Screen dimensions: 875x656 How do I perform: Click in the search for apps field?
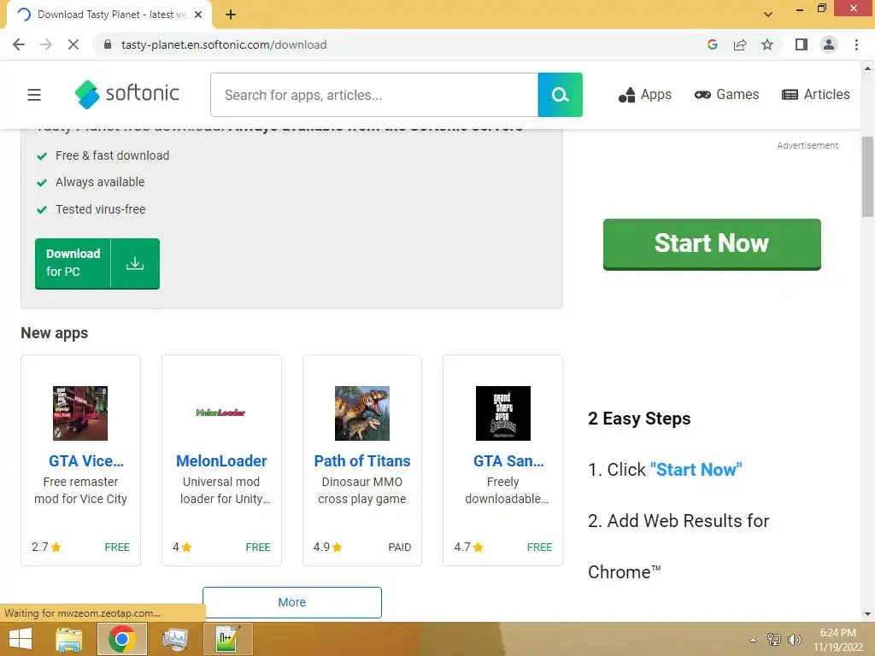click(374, 95)
